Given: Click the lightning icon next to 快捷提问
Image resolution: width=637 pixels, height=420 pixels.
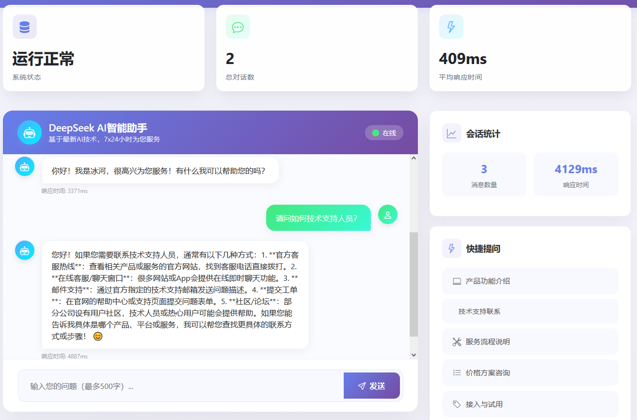Looking at the screenshot, I should [x=451, y=248].
